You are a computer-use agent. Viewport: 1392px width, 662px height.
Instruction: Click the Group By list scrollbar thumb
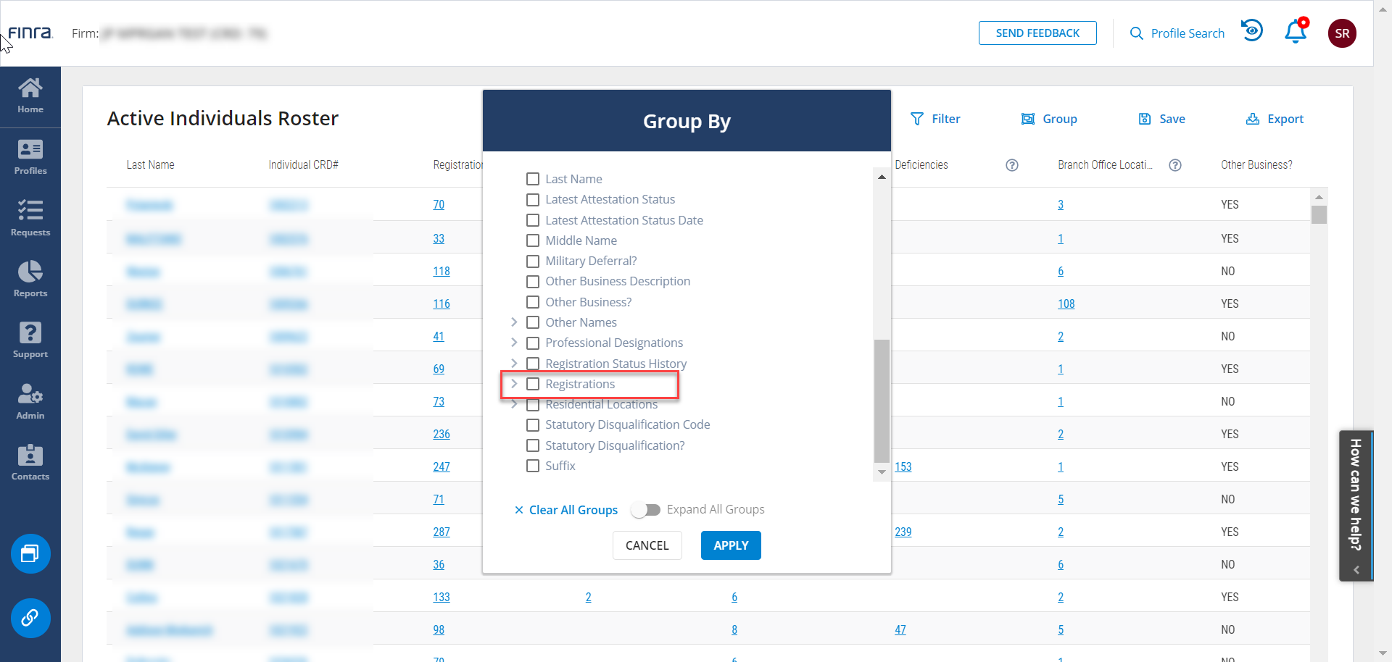click(x=882, y=400)
